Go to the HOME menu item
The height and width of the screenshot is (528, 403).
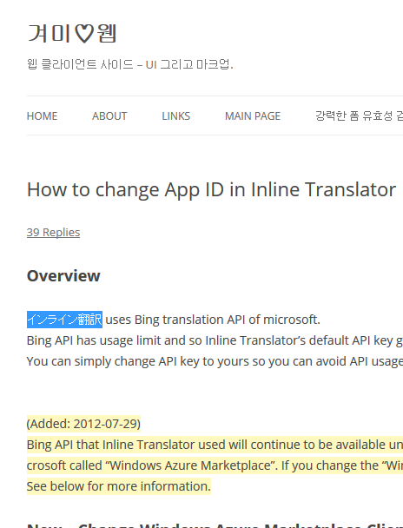click(x=42, y=115)
